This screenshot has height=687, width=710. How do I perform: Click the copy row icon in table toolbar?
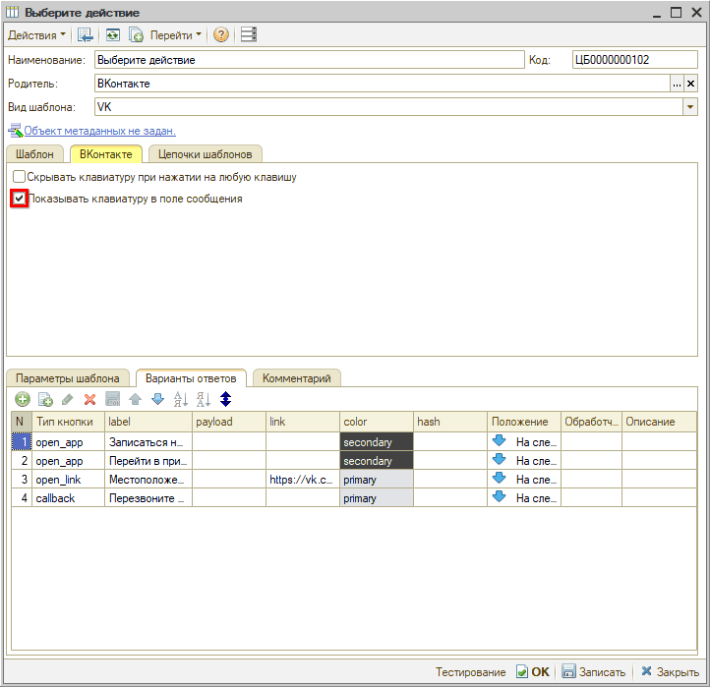click(44, 399)
